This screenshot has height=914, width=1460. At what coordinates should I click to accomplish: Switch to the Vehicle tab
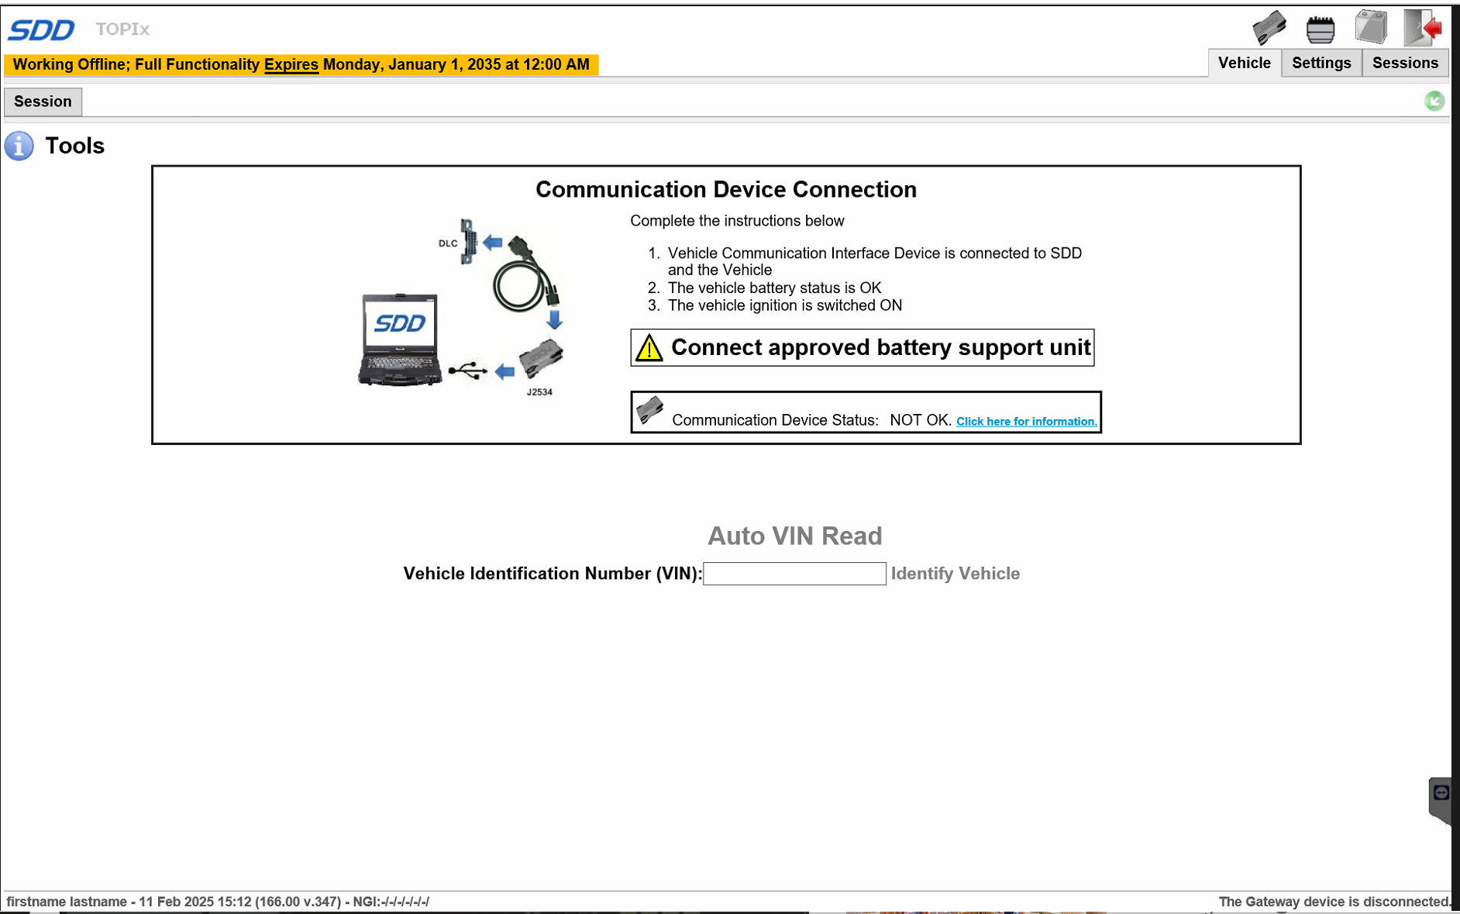1244,63
